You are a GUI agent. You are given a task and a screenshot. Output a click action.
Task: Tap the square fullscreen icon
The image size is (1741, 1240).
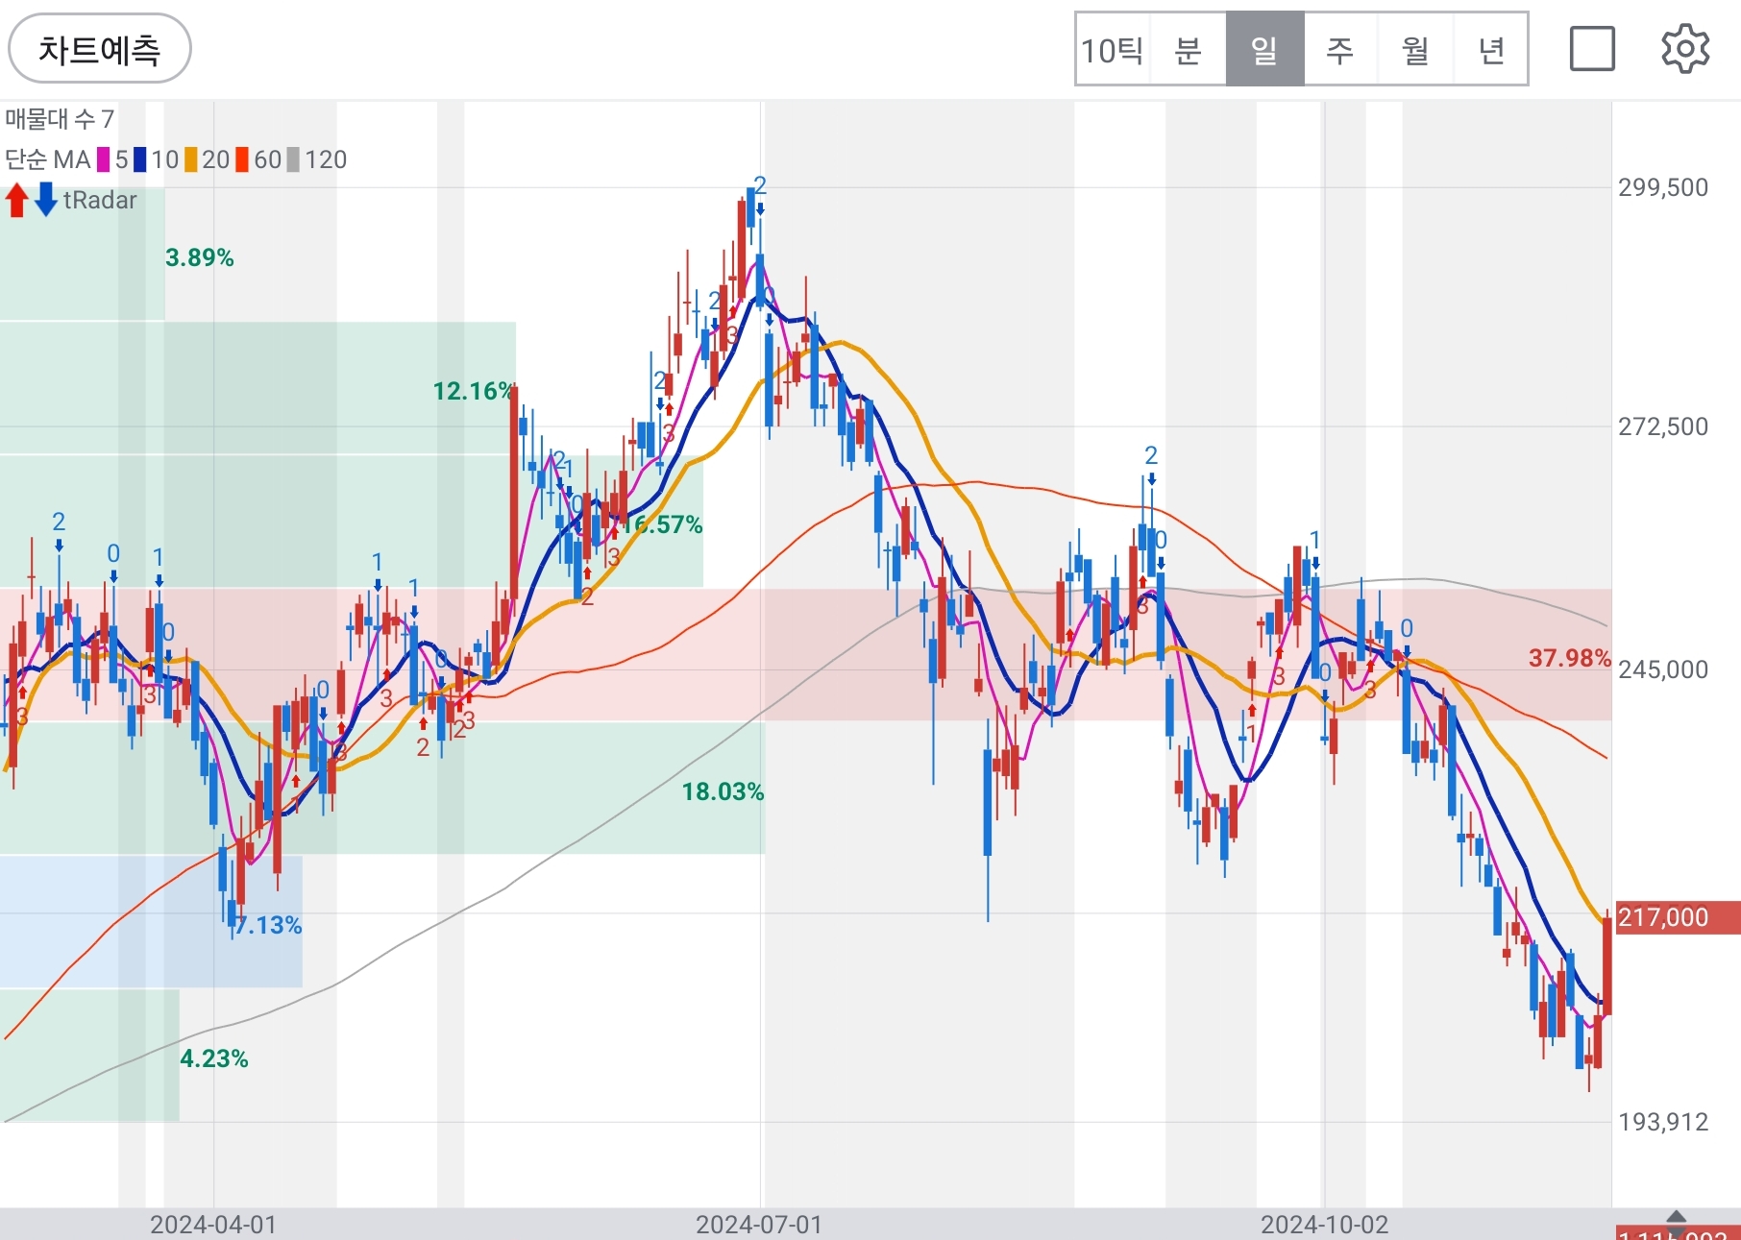[x=1592, y=49]
